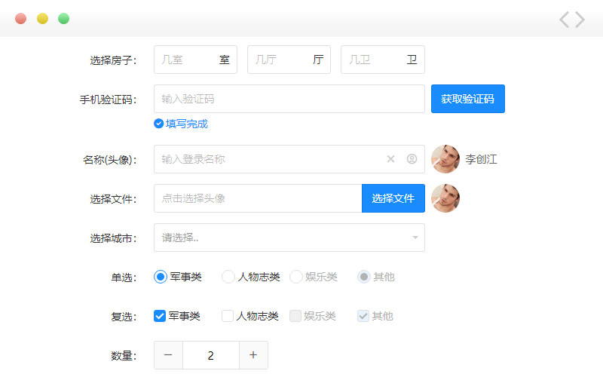Click the 卫 suffix text
The height and width of the screenshot is (377, 603).
[412, 60]
